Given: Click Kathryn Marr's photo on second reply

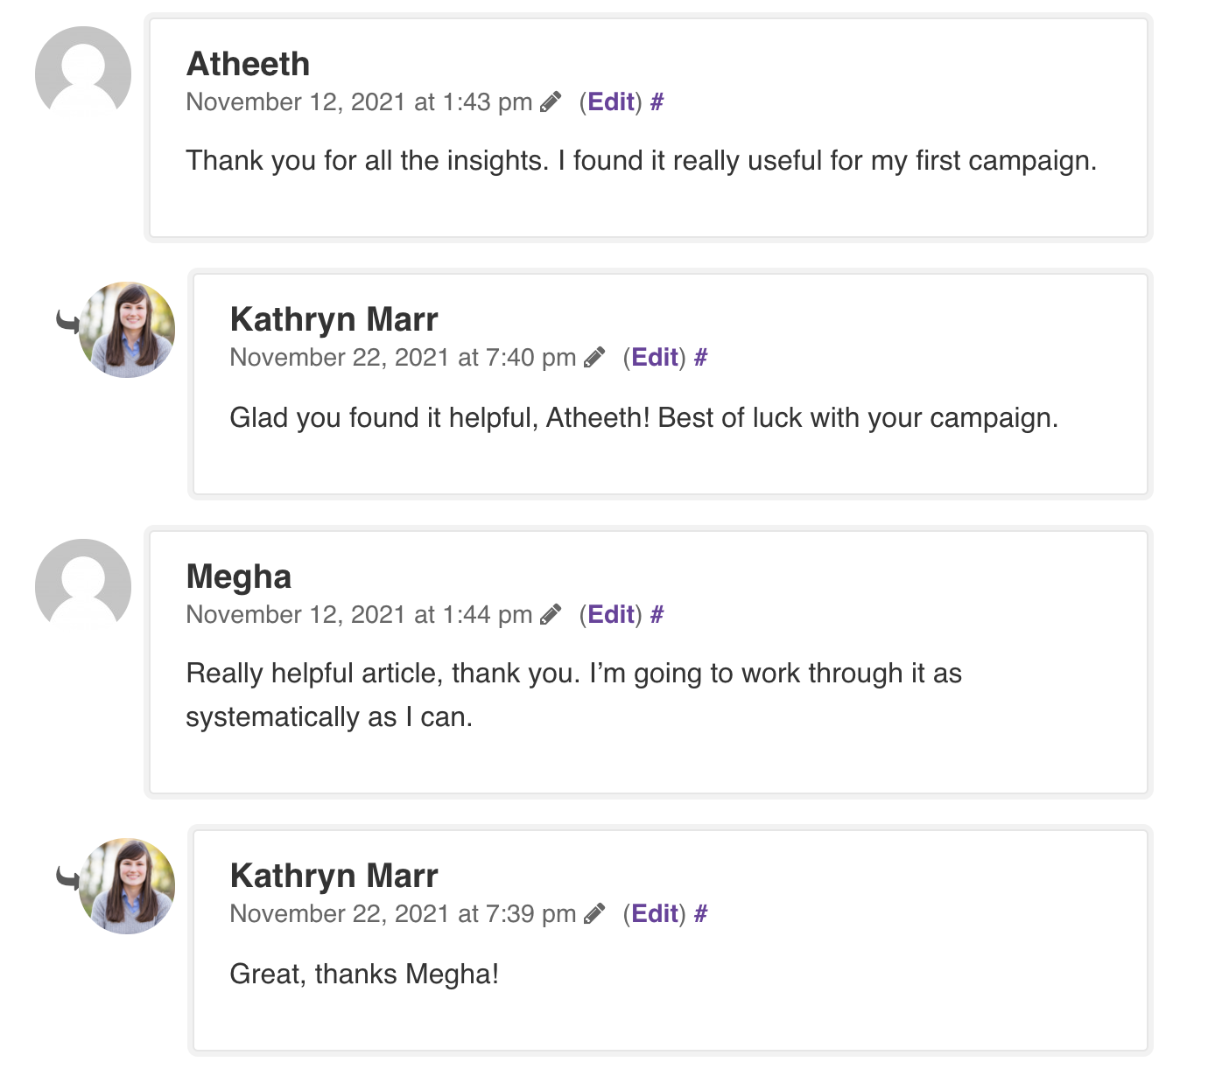Looking at the screenshot, I should click(128, 886).
